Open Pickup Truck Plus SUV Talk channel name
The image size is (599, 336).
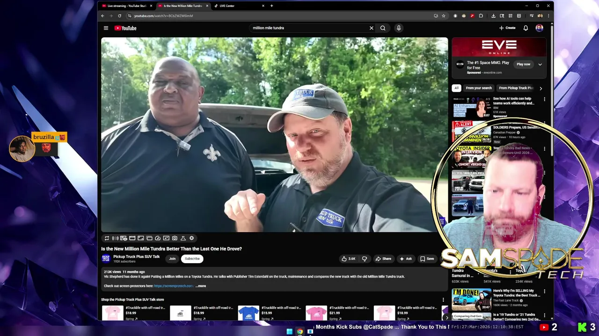coord(136,257)
